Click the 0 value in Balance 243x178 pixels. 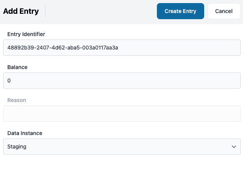tap(9, 81)
